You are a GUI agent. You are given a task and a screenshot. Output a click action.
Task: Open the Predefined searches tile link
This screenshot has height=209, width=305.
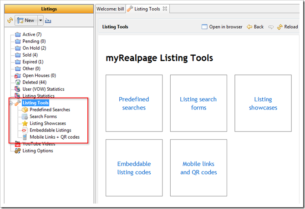134,103
